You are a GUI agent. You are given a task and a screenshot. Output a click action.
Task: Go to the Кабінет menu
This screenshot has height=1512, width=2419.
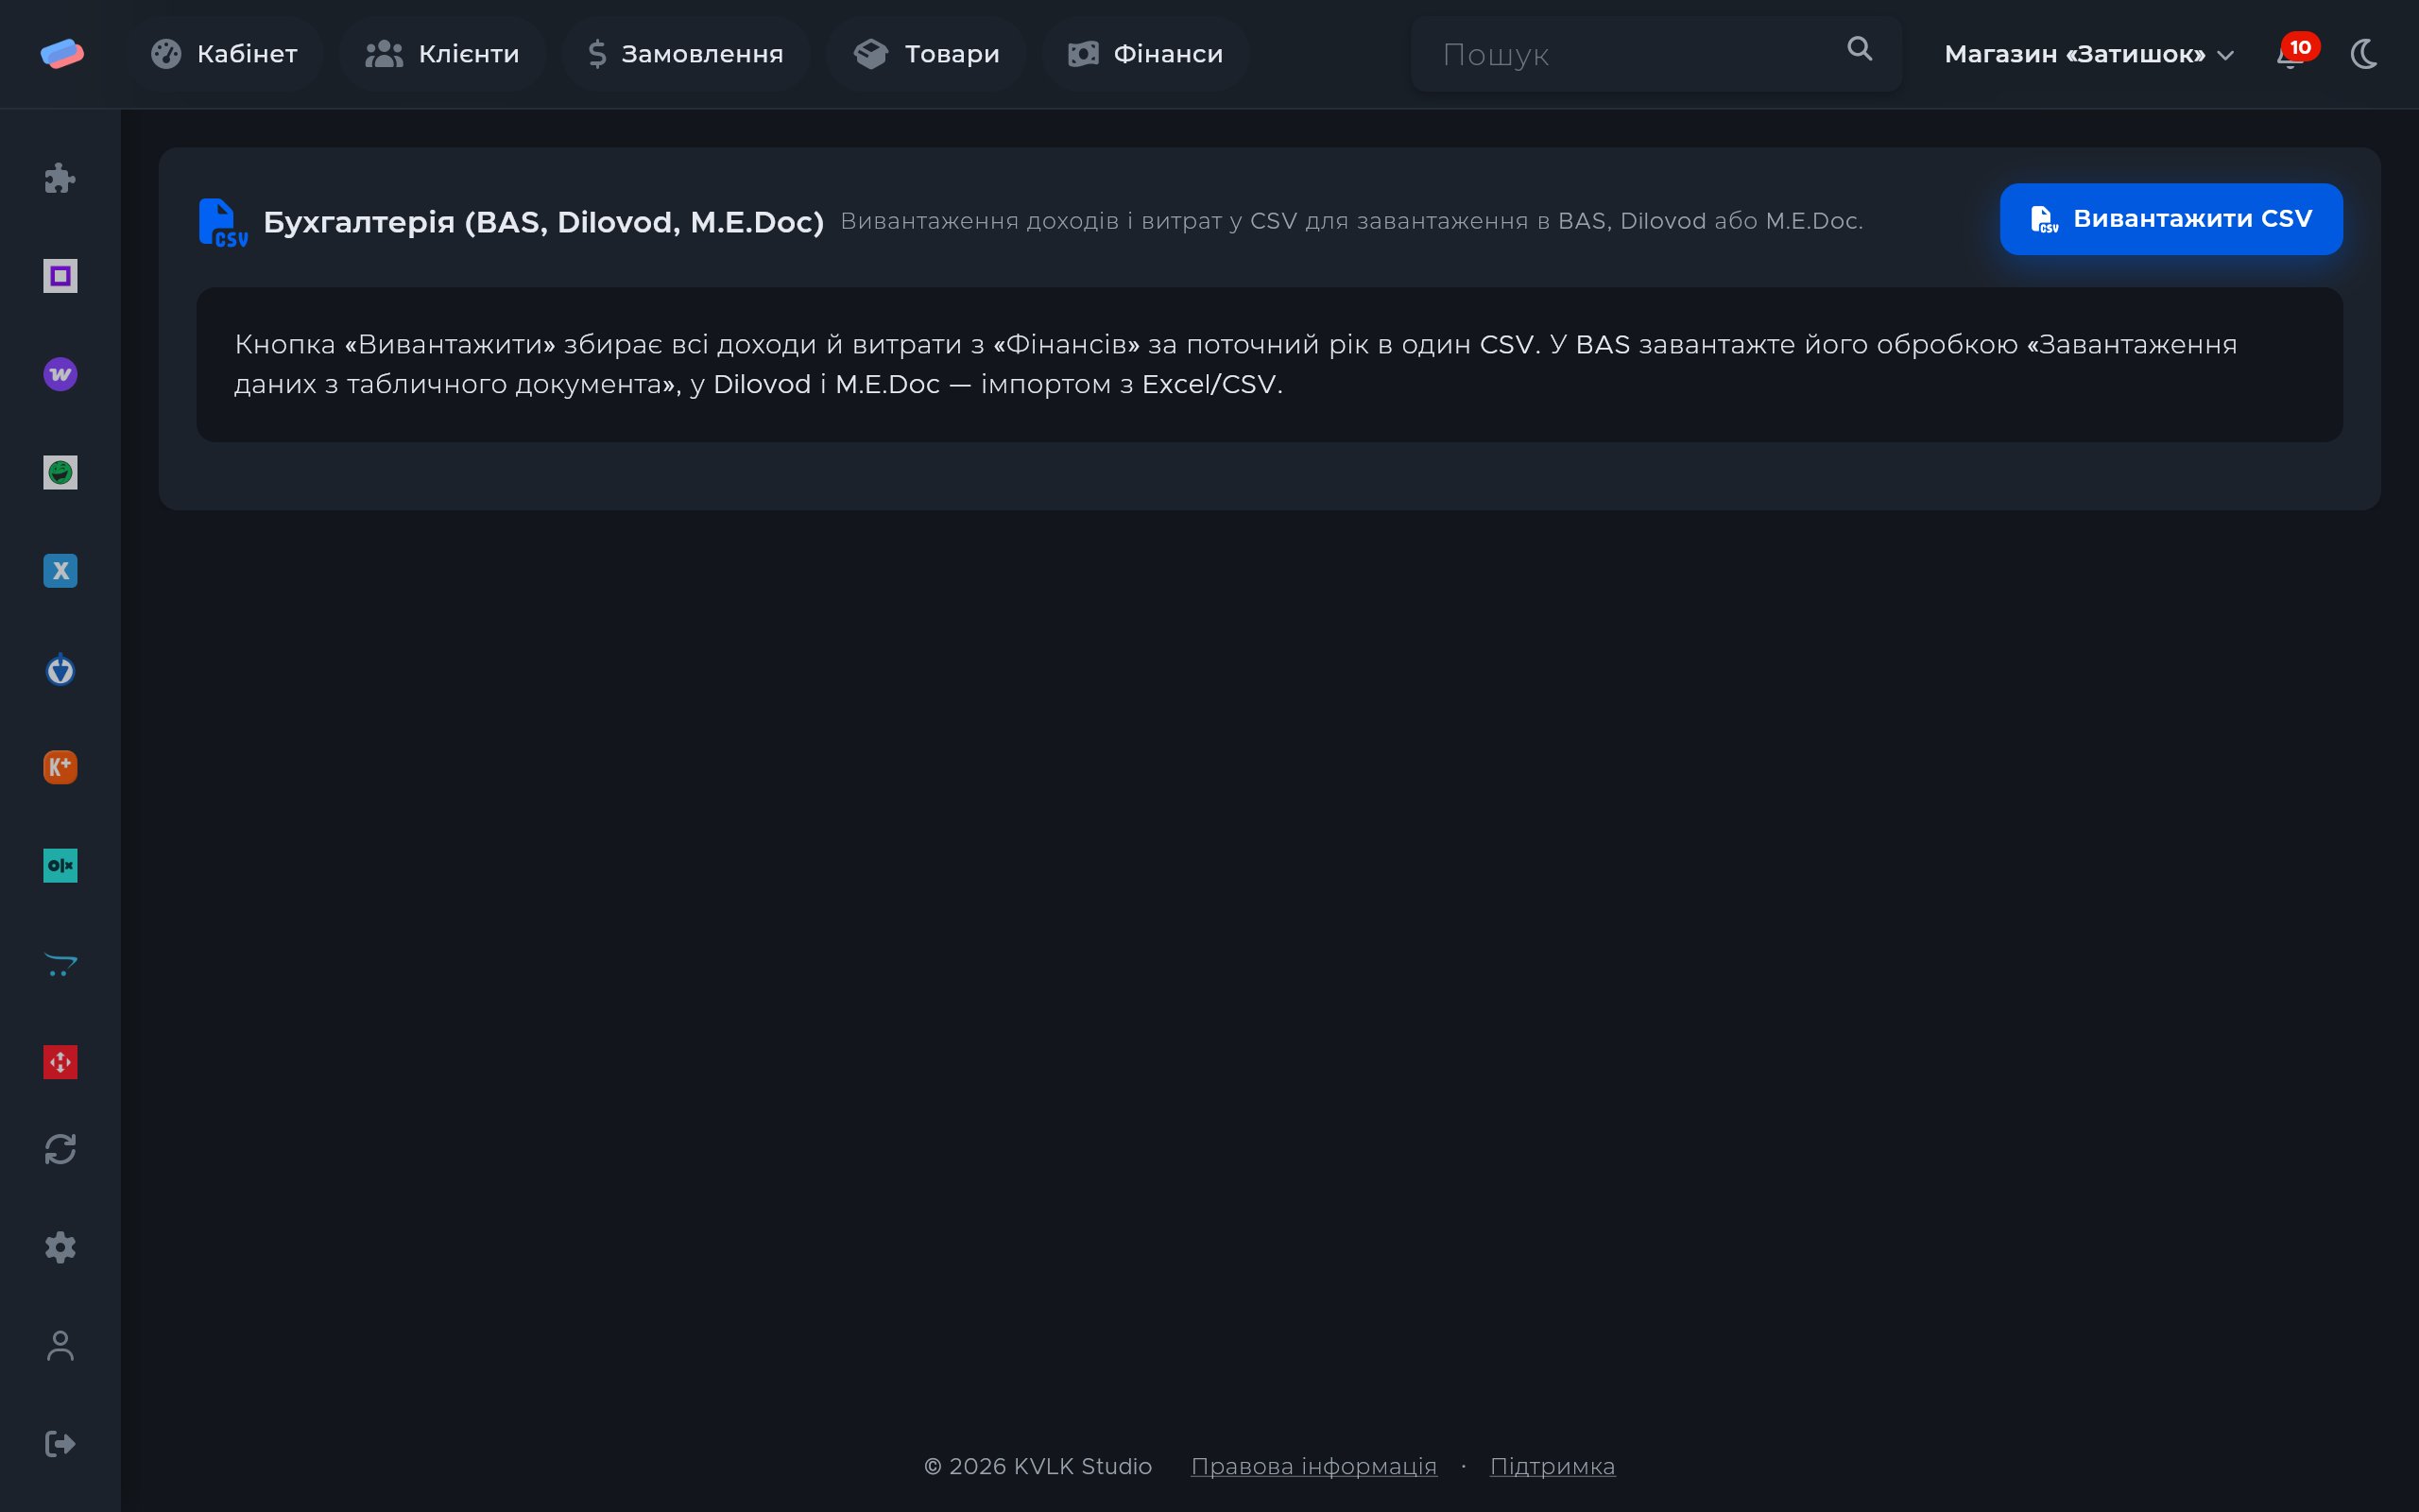point(224,54)
